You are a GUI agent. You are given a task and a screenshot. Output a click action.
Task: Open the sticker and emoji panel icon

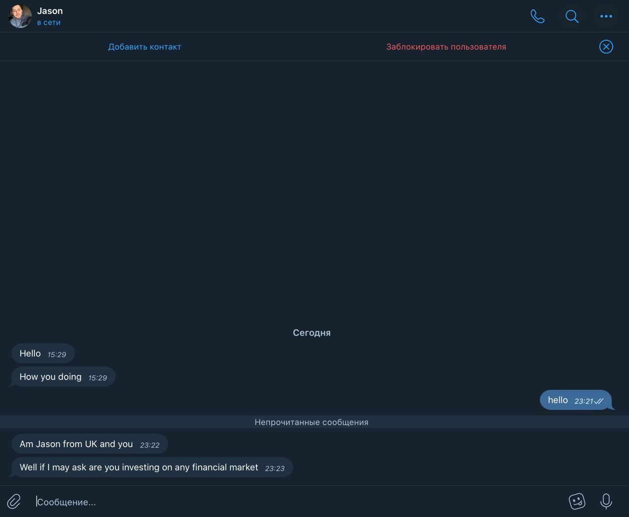click(x=577, y=501)
